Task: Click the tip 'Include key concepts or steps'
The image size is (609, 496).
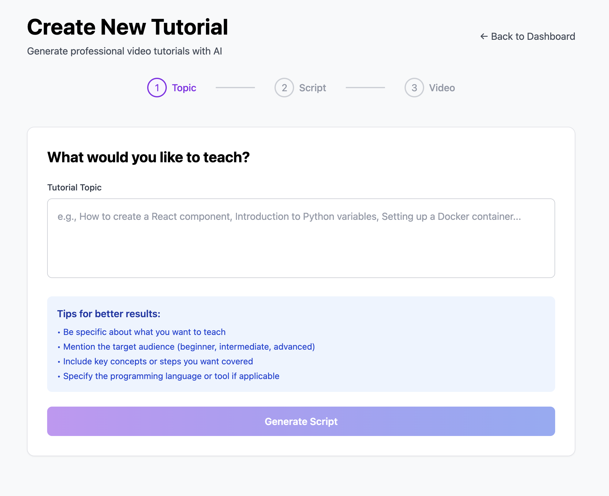Action: tap(158, 361)
